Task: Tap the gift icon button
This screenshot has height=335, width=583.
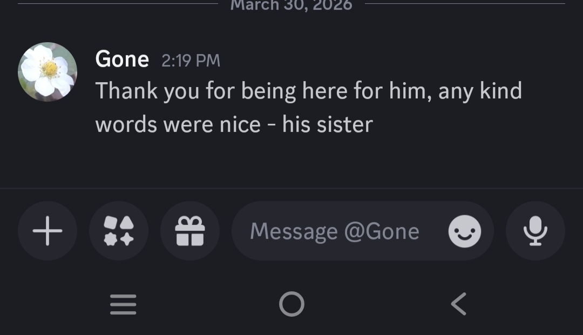Action: point(190,231)
